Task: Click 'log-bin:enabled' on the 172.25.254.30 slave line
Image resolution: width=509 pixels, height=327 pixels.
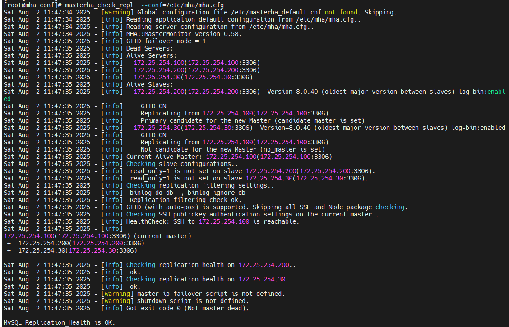Action: 478,128
